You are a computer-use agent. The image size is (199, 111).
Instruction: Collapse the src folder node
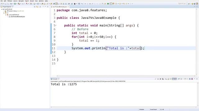point(4,13)
